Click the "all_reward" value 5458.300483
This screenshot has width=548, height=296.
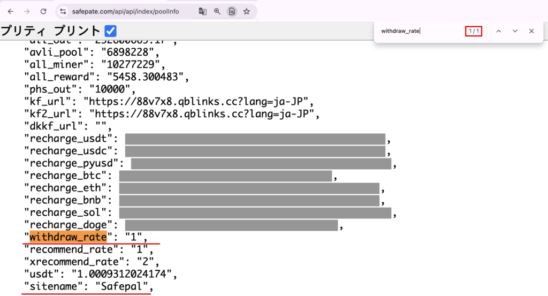(145, 77)
